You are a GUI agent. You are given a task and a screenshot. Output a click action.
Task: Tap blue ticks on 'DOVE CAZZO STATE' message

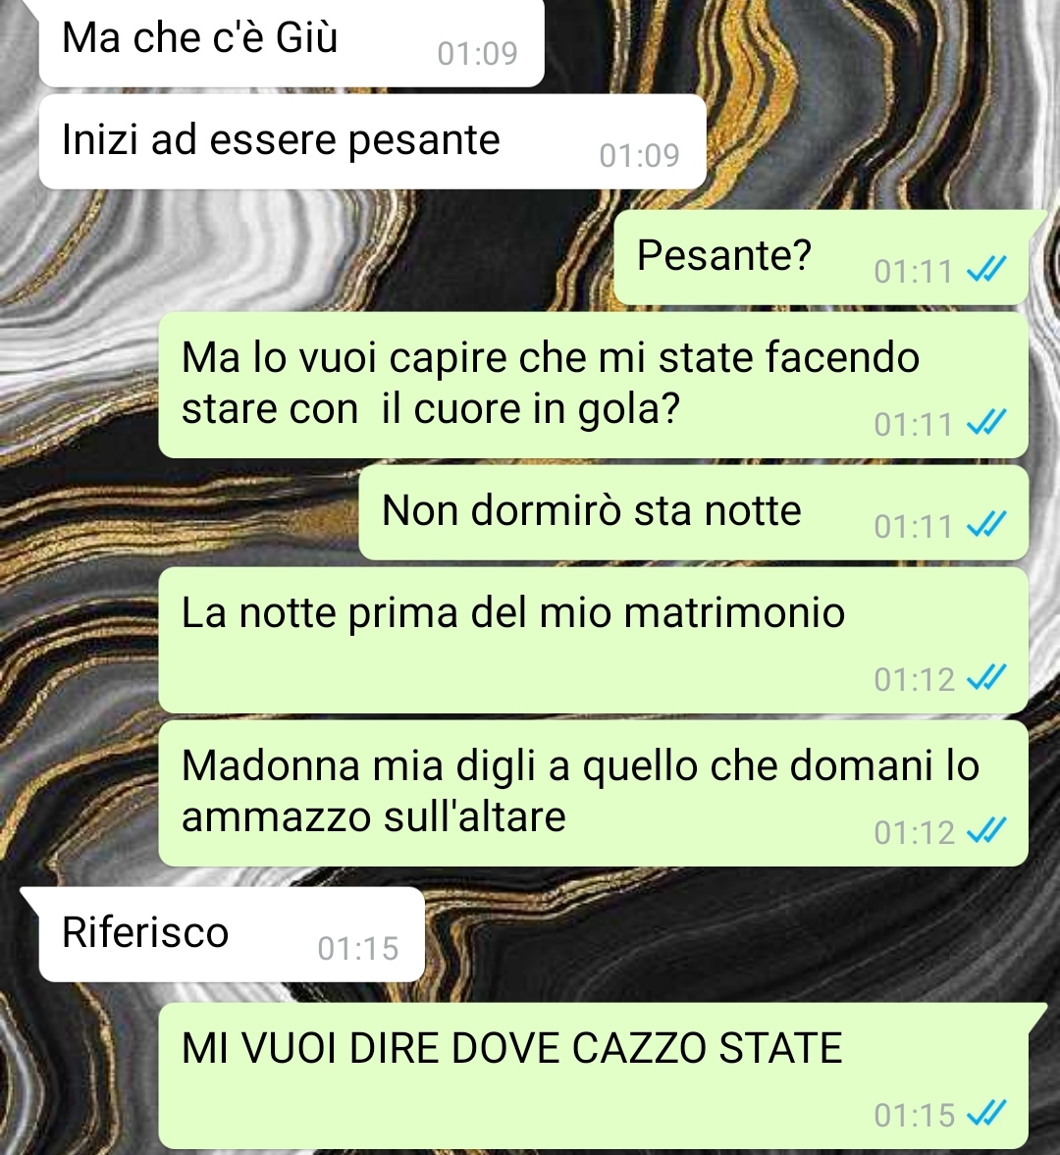click(x=986, y=1115)
